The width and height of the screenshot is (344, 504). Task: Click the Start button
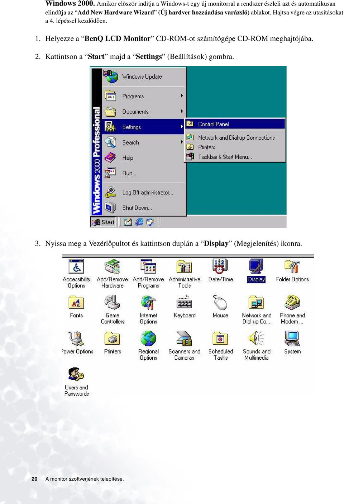point(104,222)
